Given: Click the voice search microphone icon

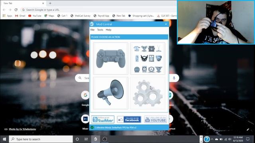Looking at the screenshot, I should point(174,78).
